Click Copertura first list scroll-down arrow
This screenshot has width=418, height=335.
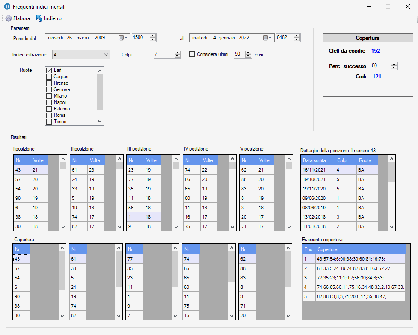point(62,316)
